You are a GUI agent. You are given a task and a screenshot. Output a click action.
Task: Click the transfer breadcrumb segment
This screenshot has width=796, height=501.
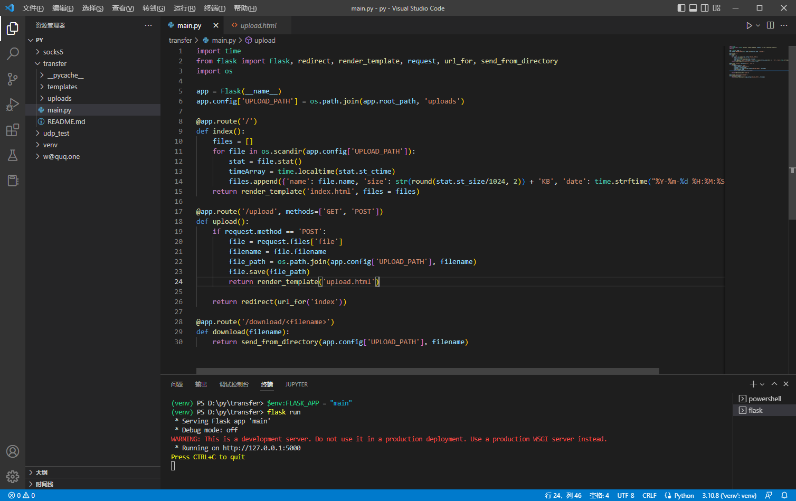point(181,40)
